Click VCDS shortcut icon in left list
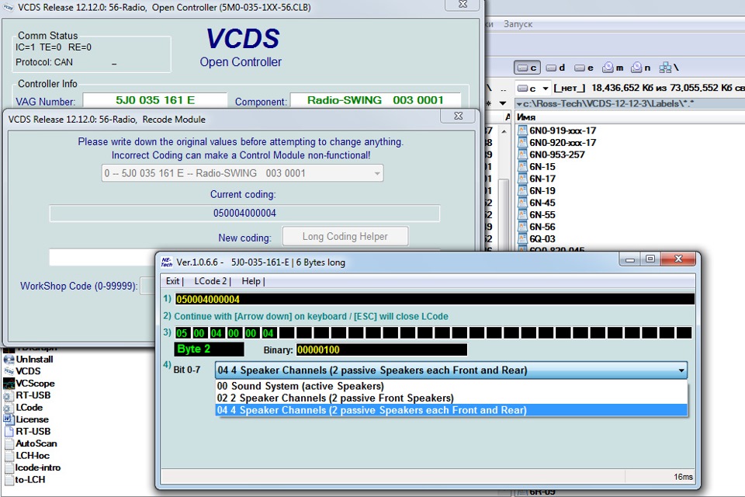Image resolution: width=745 pixels, height=497 pixels. pyautogui.click(x=9, y=371)
